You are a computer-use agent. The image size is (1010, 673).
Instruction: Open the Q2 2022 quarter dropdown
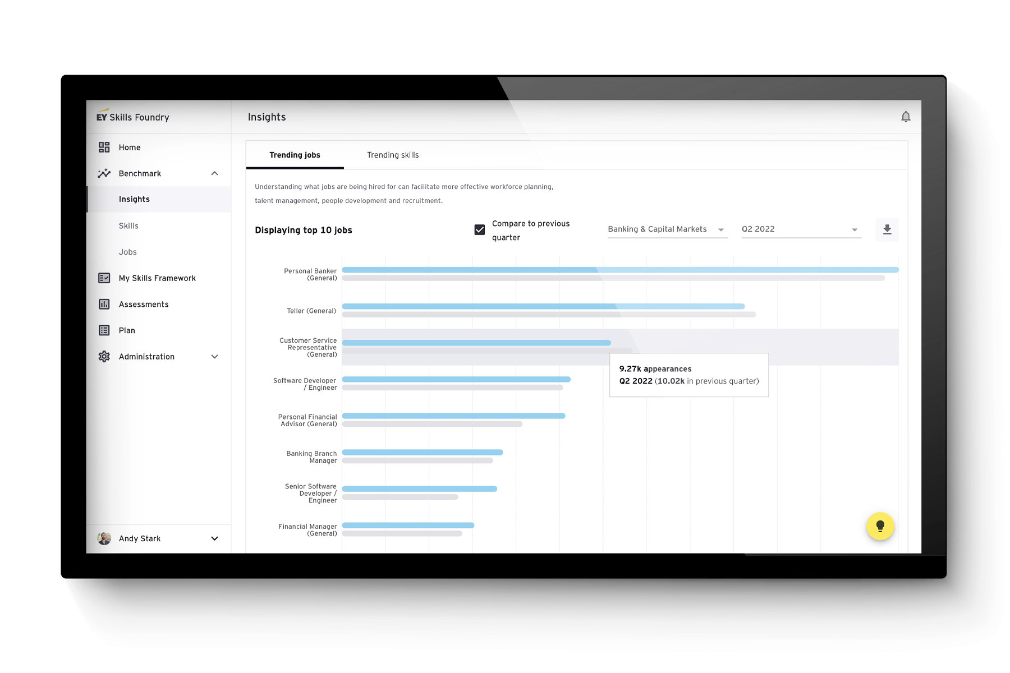tap(801, 229)
